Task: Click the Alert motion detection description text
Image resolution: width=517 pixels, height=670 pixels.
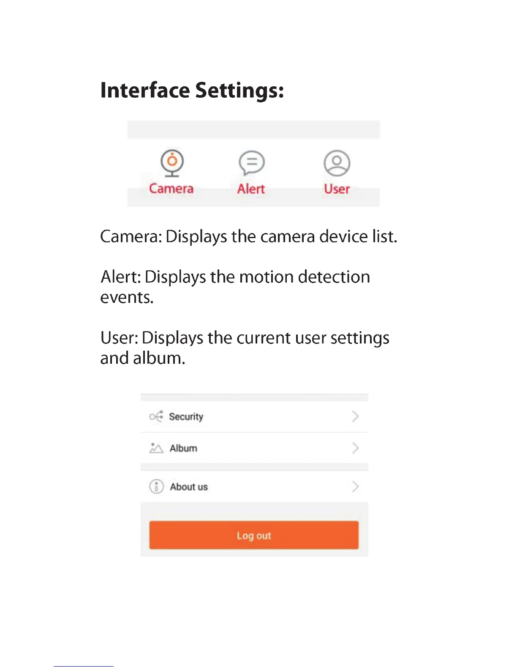Action: [235, 287]
